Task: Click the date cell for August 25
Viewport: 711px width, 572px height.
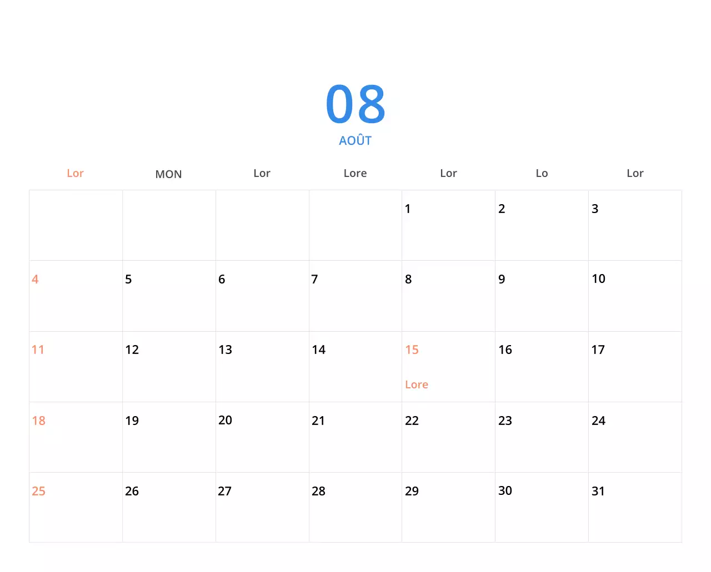Action: click(x=75, y=508)
